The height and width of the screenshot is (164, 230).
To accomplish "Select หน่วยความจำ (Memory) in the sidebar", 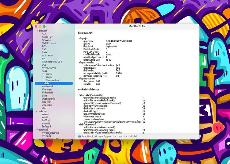I will tap(48, 99).
